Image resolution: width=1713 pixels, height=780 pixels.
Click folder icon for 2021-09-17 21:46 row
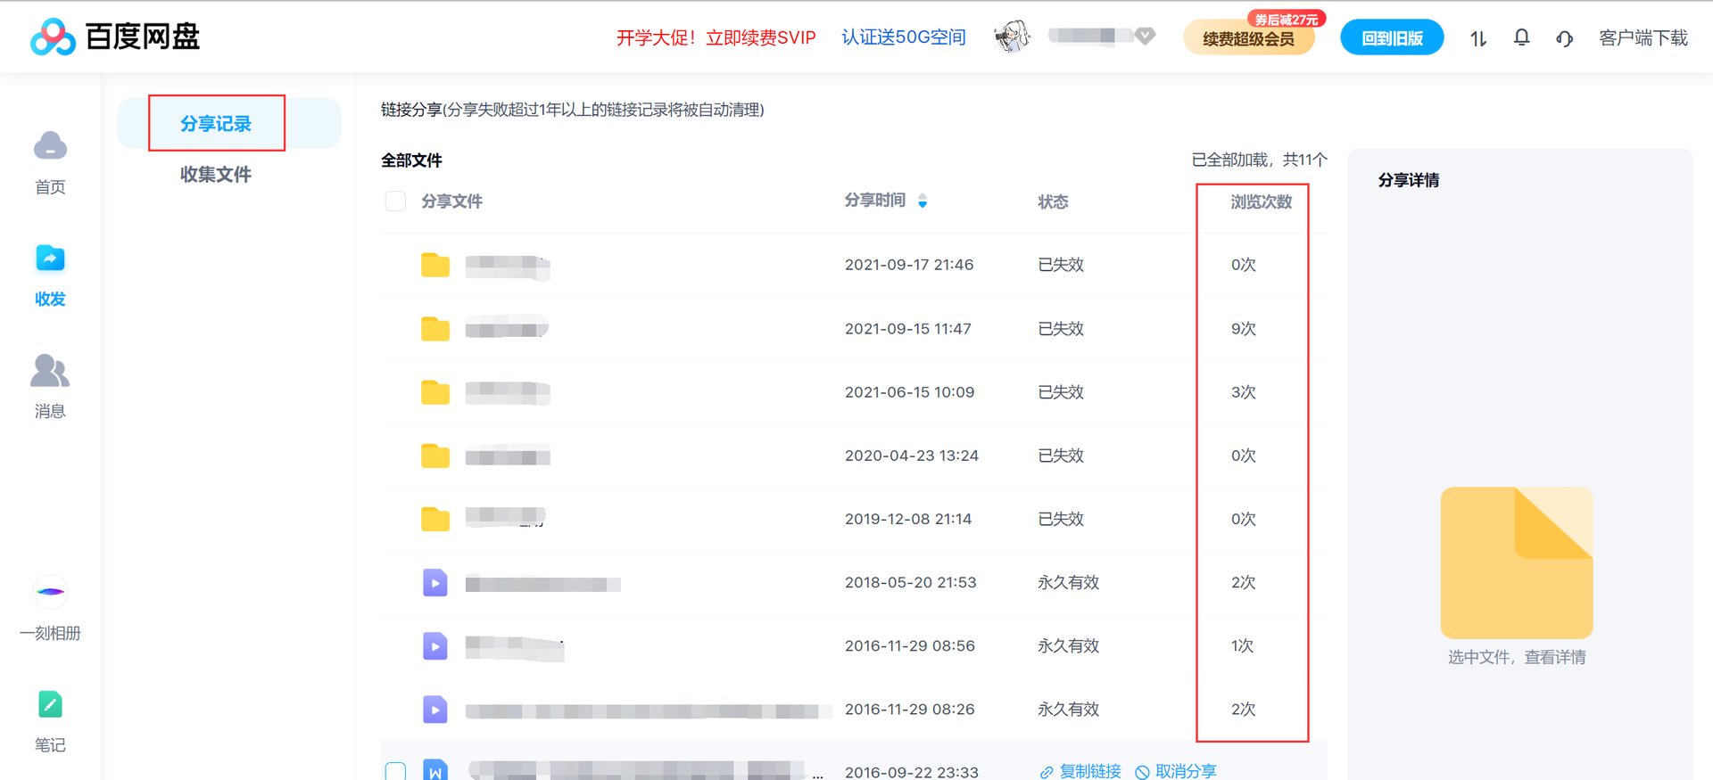point(435,265)
